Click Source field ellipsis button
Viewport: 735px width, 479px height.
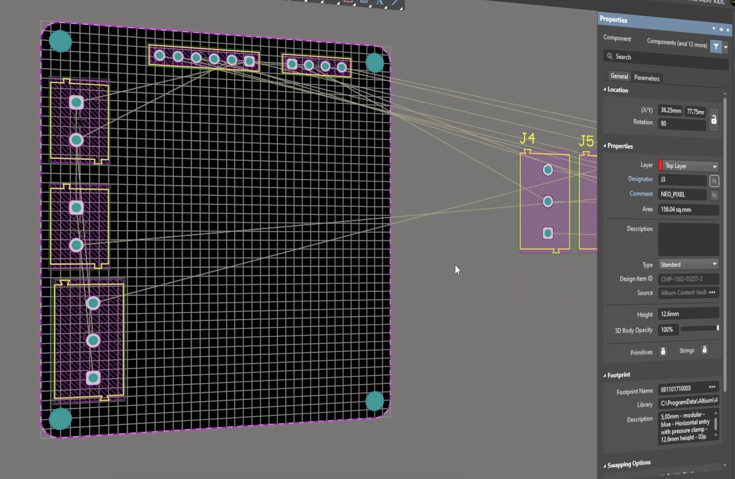[x=712, y=292]
